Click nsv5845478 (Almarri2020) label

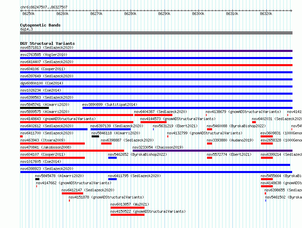[59, 176]
